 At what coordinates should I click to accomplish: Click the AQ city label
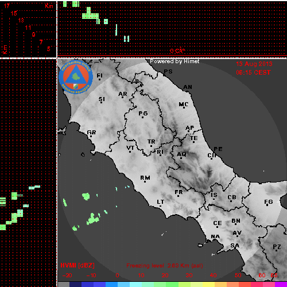[181, 154]
